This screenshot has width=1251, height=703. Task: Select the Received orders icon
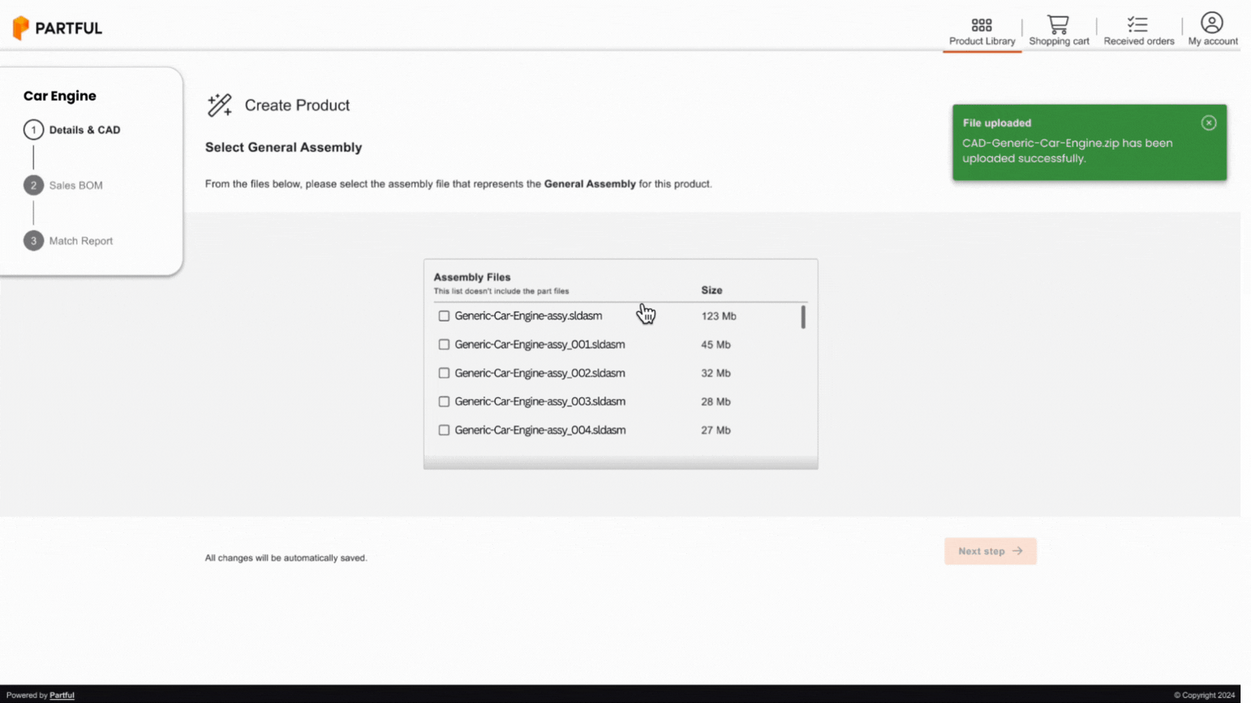point(1138,23)
